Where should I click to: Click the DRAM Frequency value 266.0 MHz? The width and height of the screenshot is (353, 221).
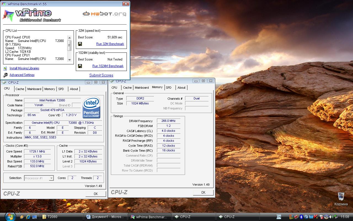(169, 121)
